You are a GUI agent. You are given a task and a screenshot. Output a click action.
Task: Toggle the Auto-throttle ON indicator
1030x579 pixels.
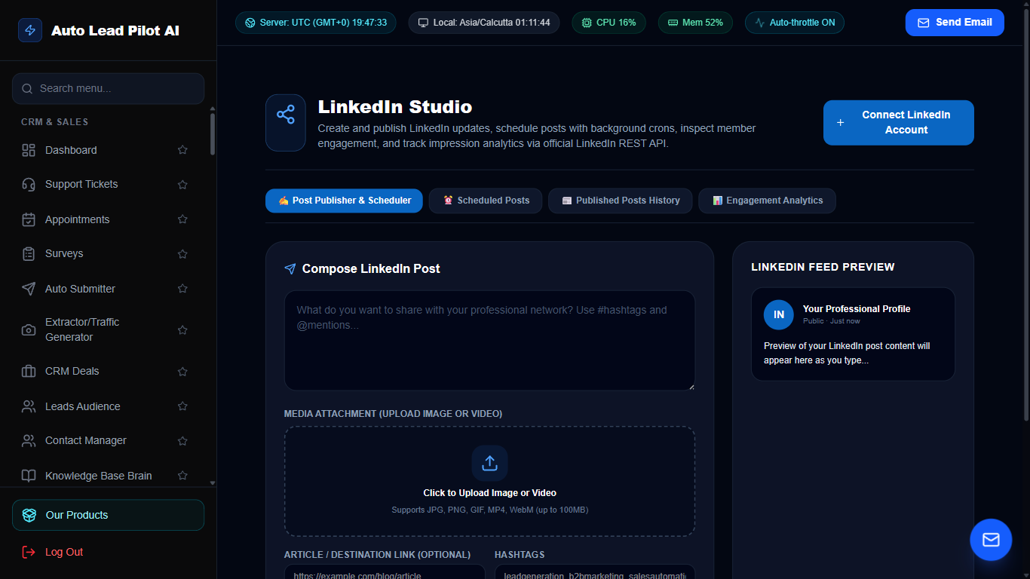(x=795, y=23)
